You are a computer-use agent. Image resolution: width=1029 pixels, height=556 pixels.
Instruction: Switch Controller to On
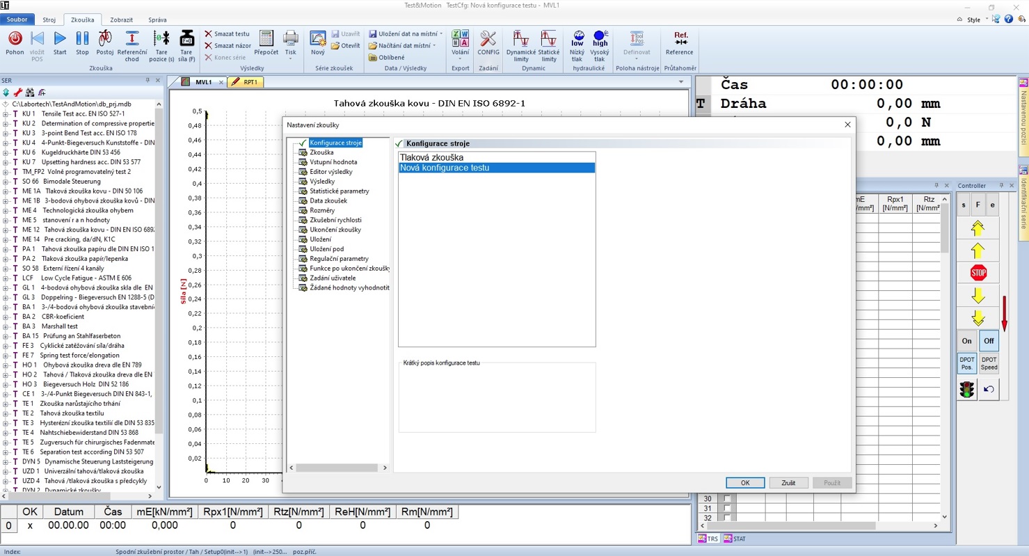coord(967,341)
